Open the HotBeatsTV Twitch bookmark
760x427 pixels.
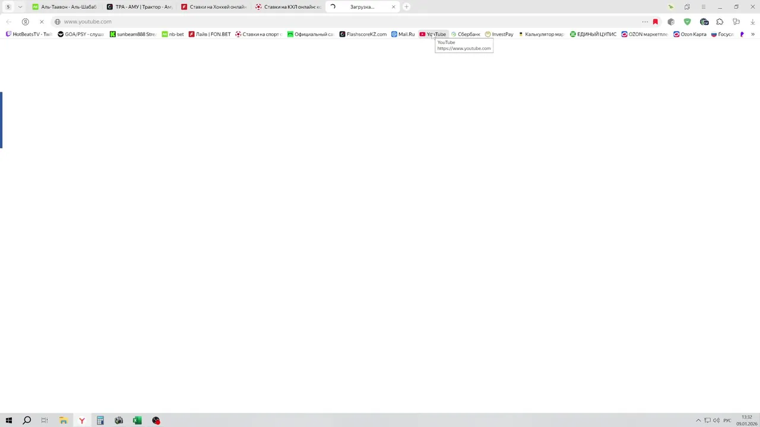tap(28, 34)
